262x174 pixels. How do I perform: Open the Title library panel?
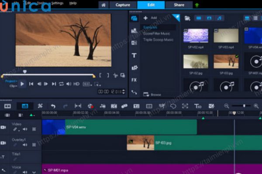tap(134, 55)
